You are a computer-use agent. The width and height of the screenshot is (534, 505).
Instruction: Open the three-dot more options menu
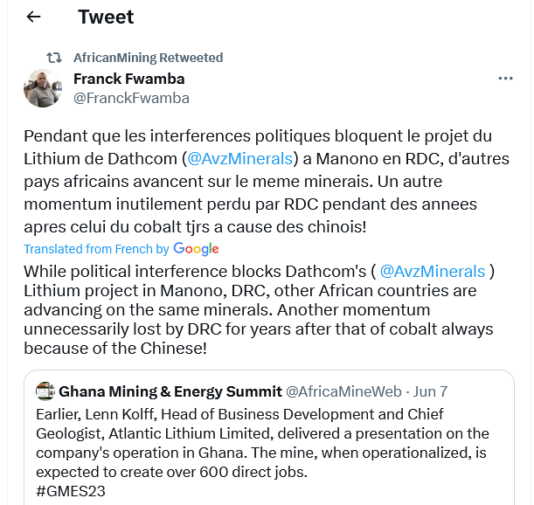(x=505, y=79)
